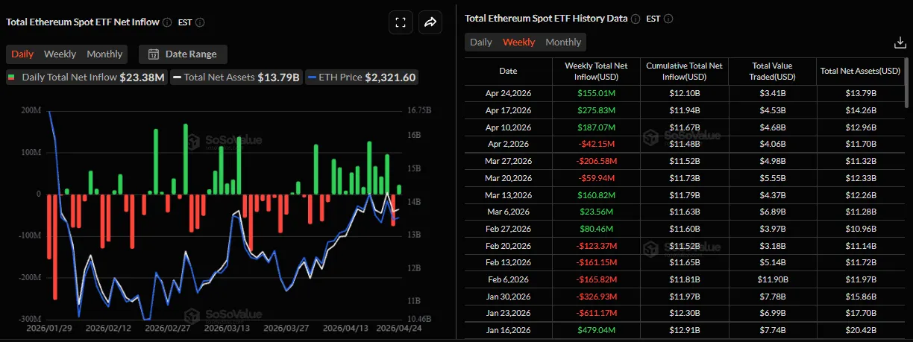Click the Weekly Total Net Inflow column header
913x342 pixels.
pyautogui.click(x=594, y=71)
